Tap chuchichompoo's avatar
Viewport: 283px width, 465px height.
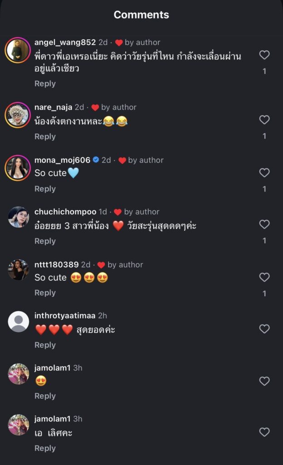(x=18, y=217)
